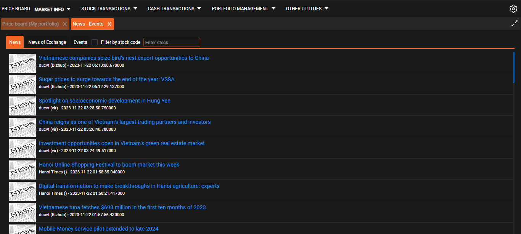Click news thumbnail beside Sugar prices article
This screenshot has width=521, height=234.
point(23,85)
